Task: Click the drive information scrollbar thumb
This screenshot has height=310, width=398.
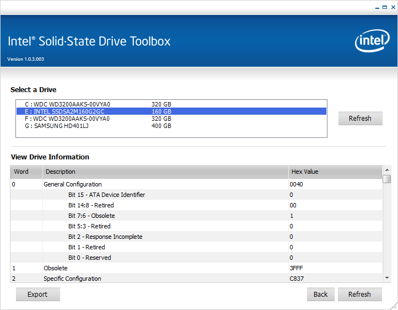Action: pyautogui.click(x=387, y=179)
